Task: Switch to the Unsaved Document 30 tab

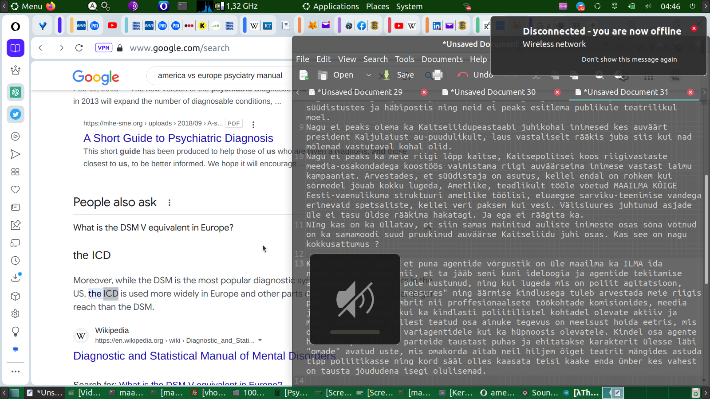Action: 493,92
